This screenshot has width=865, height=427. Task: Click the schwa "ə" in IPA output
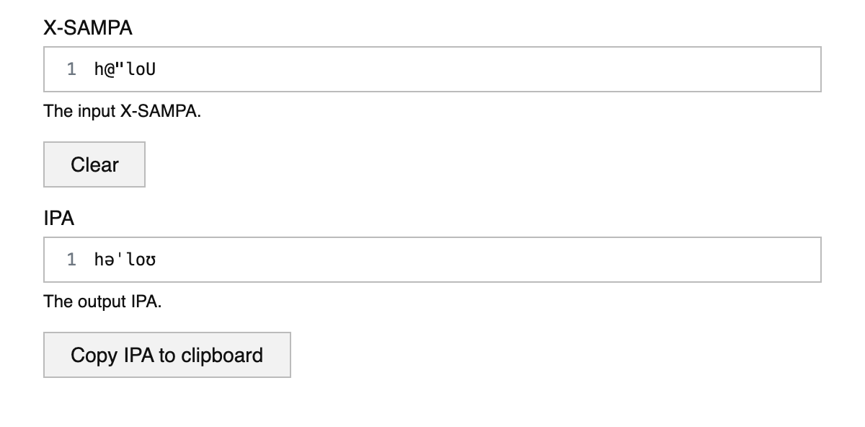[x=109, y=260]
